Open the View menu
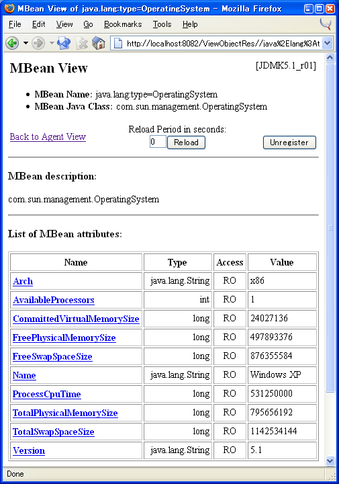 pyautogui.click(x=64, y=24)
